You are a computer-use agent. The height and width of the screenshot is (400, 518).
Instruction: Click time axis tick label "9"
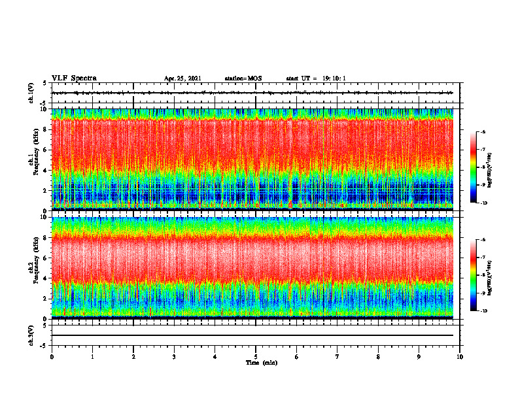(x=419, y=357)
